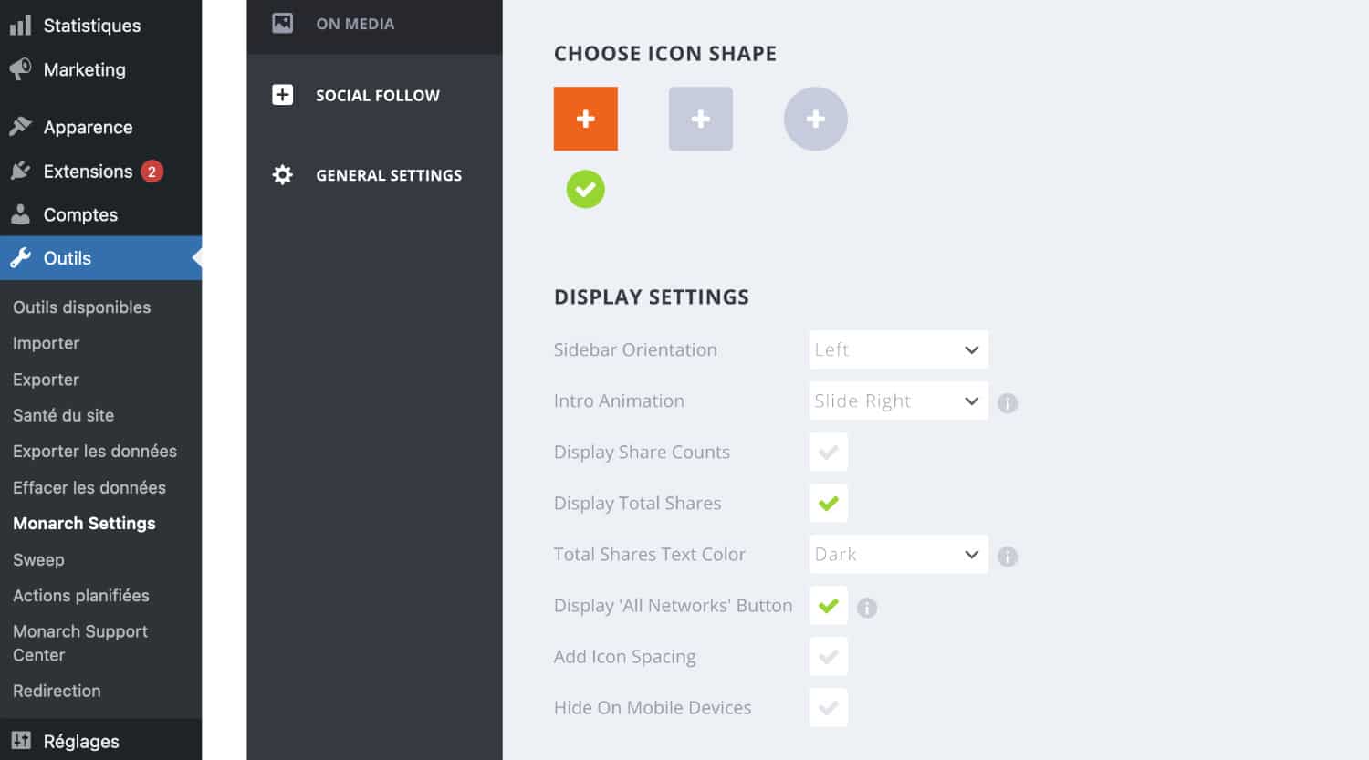Open the Total Shares Text Color dropdown

click(x=899, y=554)
